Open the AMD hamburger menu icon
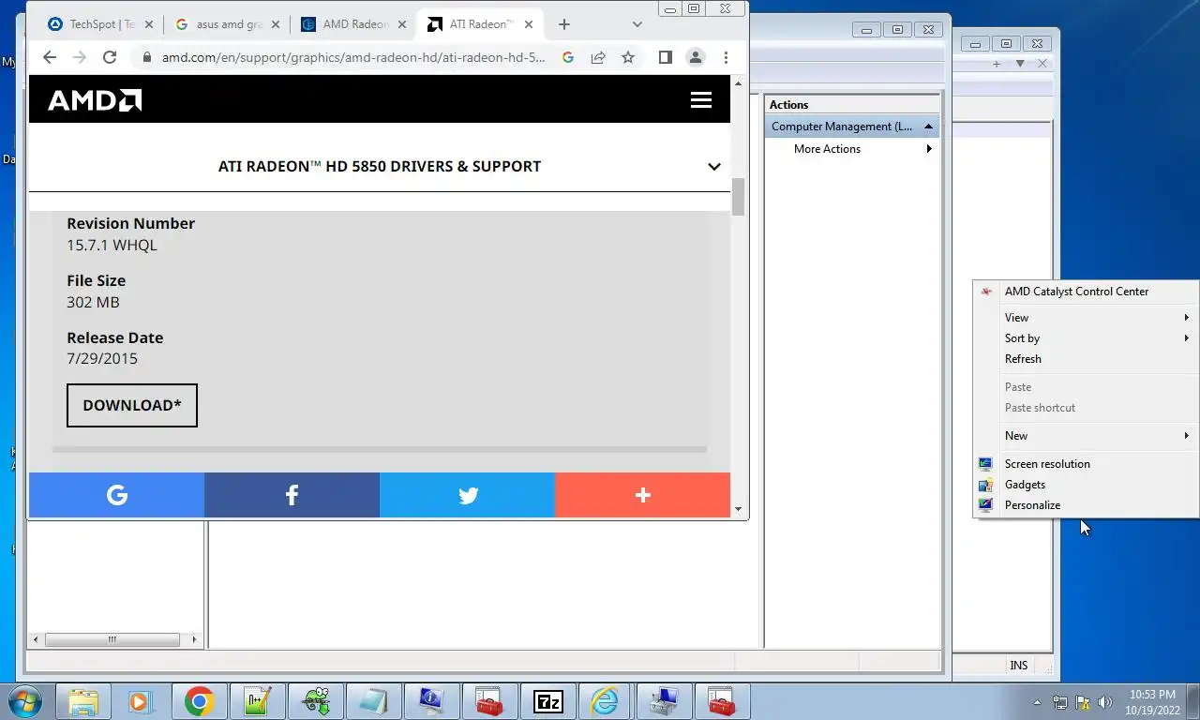Screen dimensions: 1200x720 (x=701, y=99)
